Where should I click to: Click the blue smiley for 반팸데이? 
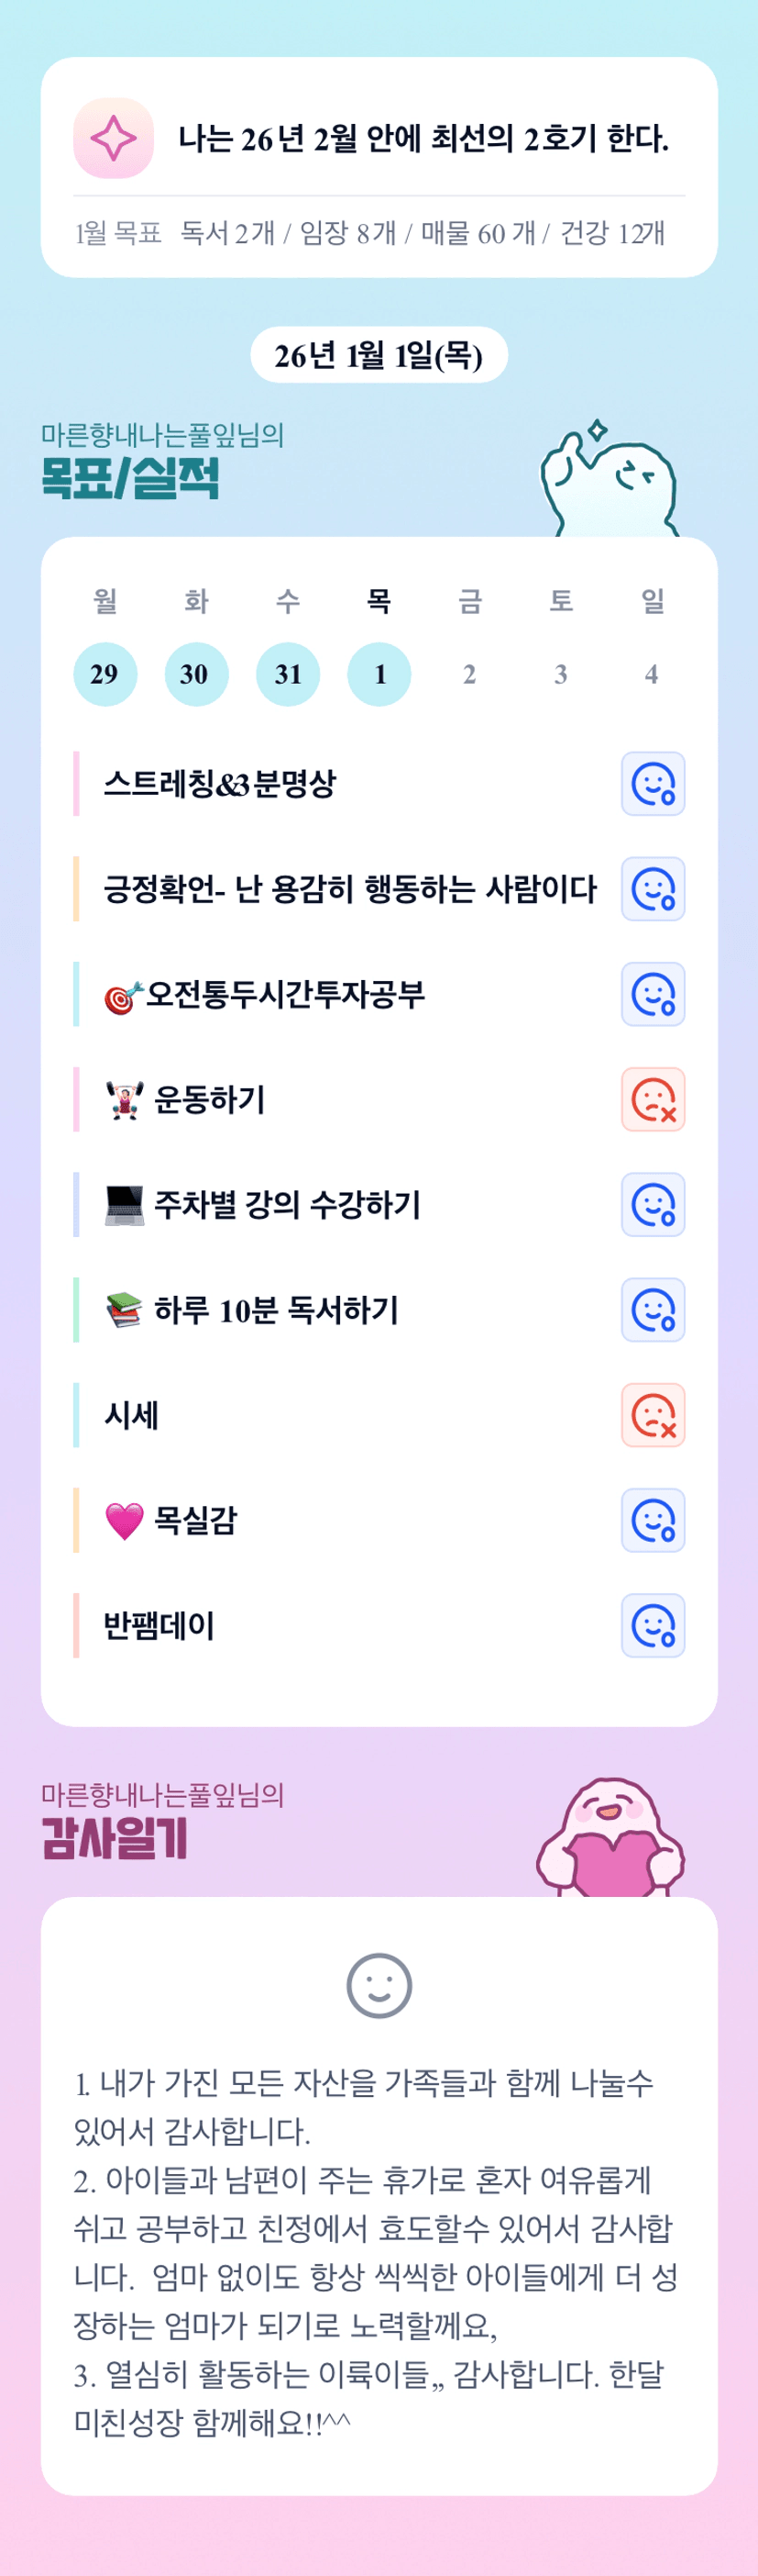tap(654, 1625)
